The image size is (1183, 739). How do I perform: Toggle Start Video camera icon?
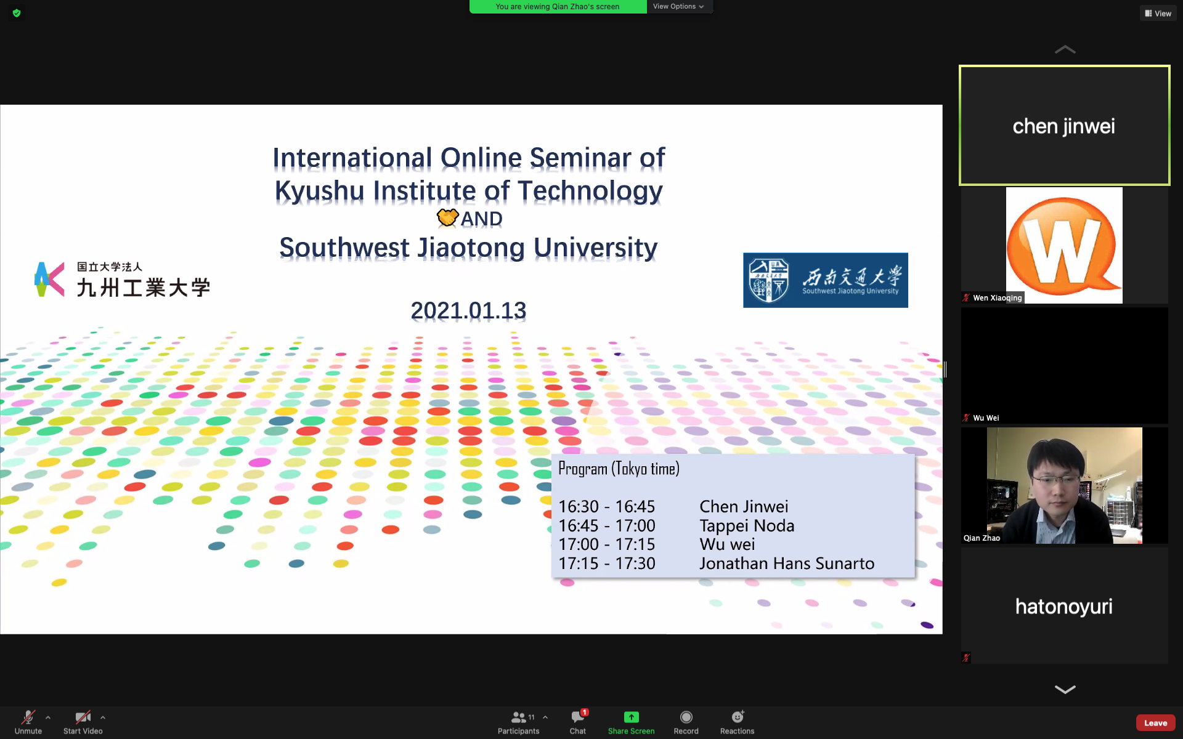(x=83, y=717)
